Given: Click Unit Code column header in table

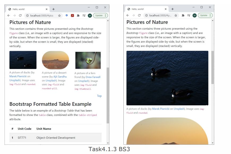Looking at the screenshot, I should [x=25, y=129].
